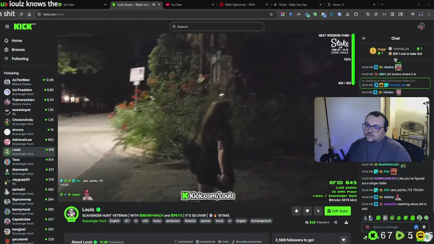Open @PEYX mention link
This screenshot has height=244, width=434.
pos(177,216)
